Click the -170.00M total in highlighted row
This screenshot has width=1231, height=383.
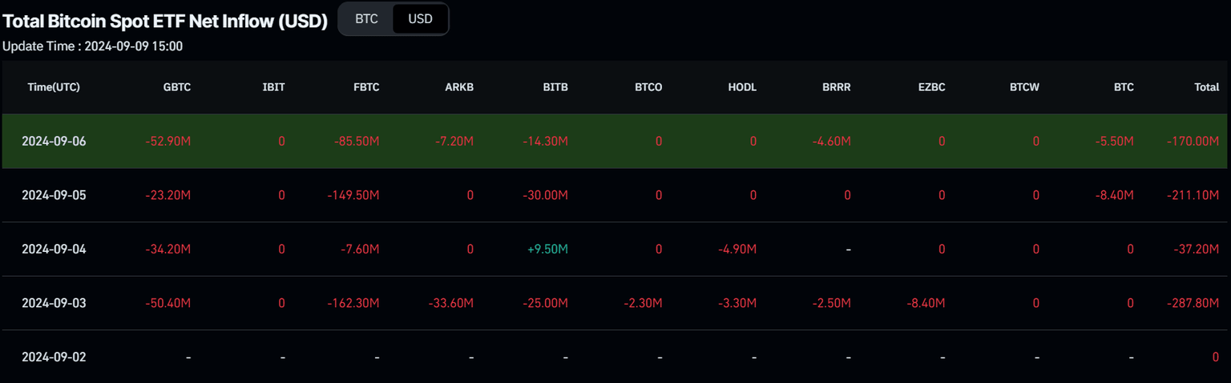coord(1193,142)
